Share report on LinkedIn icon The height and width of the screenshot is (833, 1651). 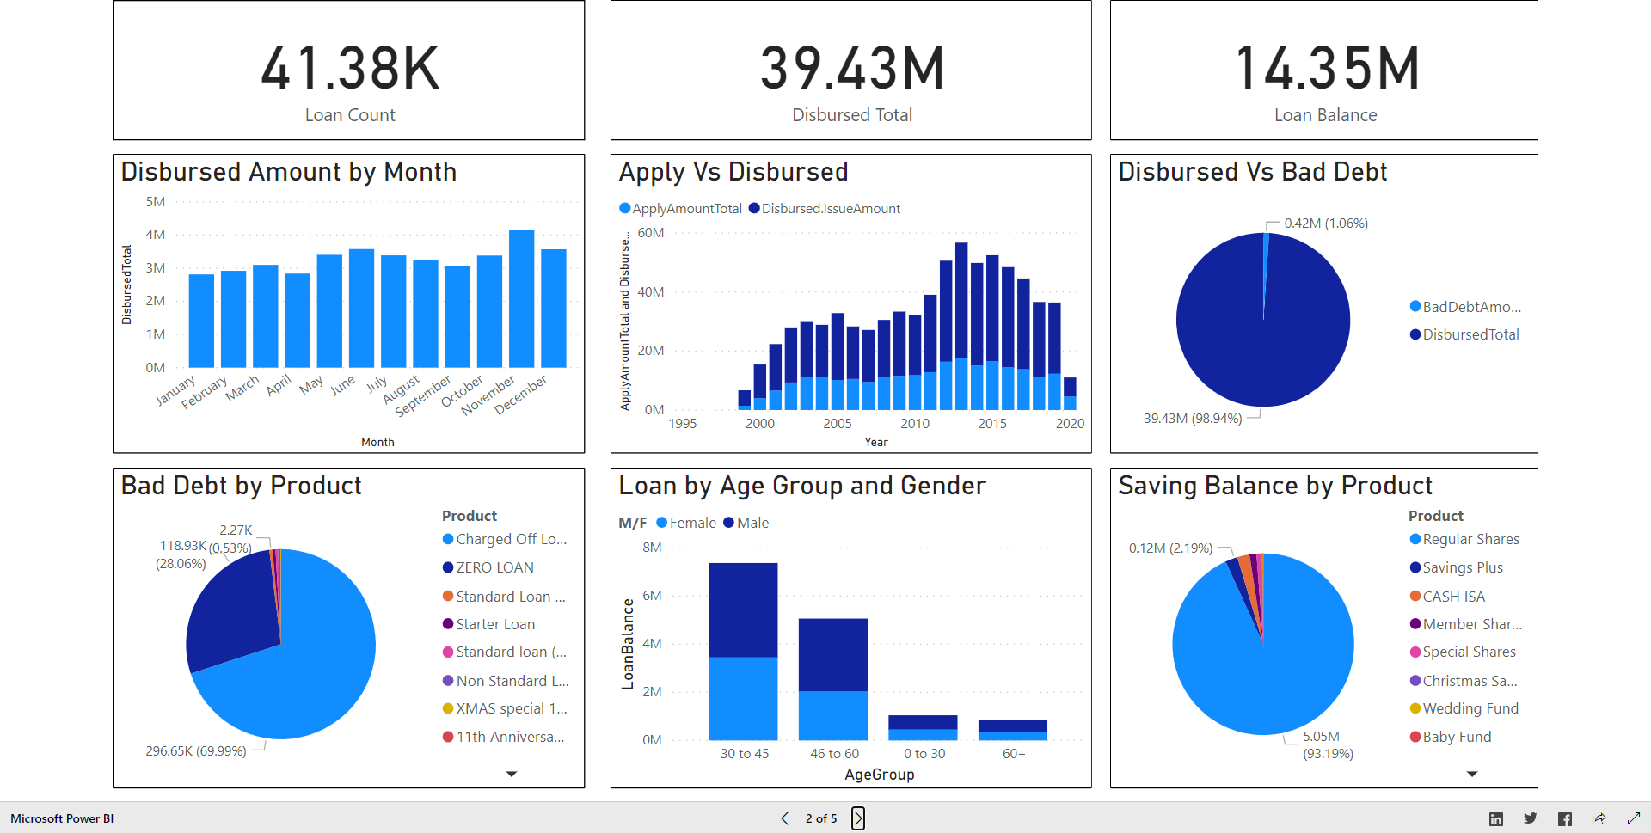coord(1496,819)
